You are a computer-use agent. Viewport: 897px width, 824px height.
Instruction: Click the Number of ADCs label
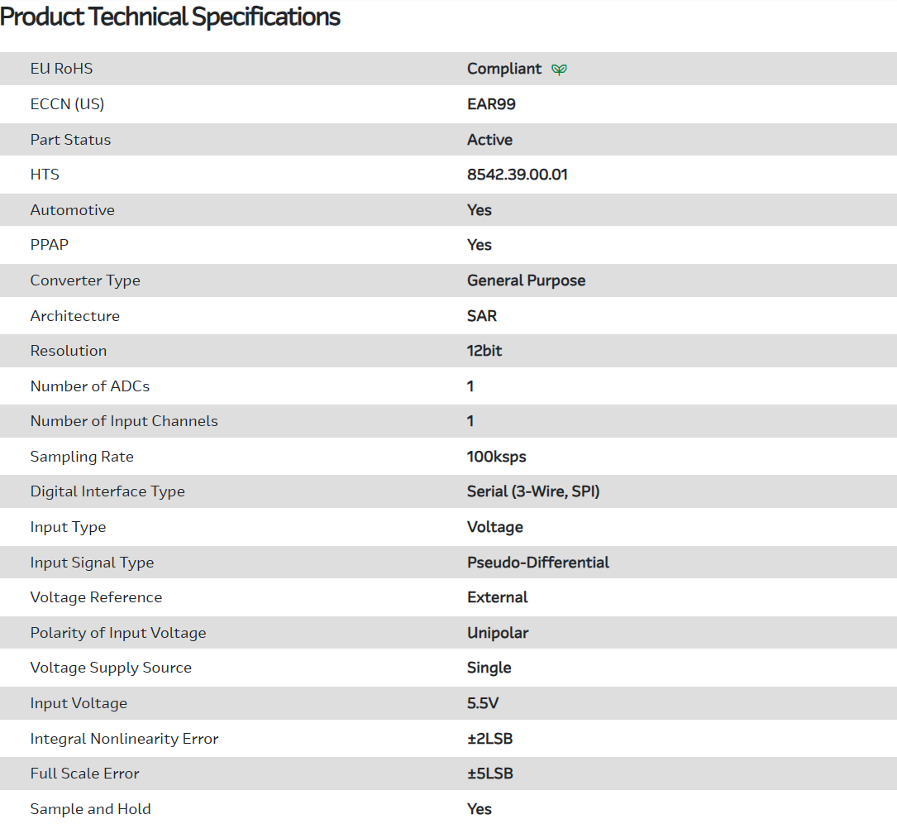pyautogui.click(x=90, y=386)
